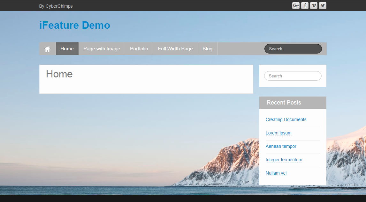Navigate to the Blog menu item
Image resolution: width=366 pixels, height=202 pixels.
[x=207, y=49]
